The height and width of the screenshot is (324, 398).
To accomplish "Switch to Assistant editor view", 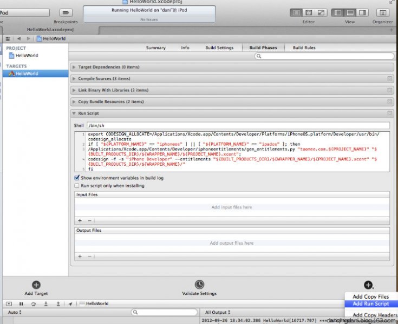I will [309, 12].
